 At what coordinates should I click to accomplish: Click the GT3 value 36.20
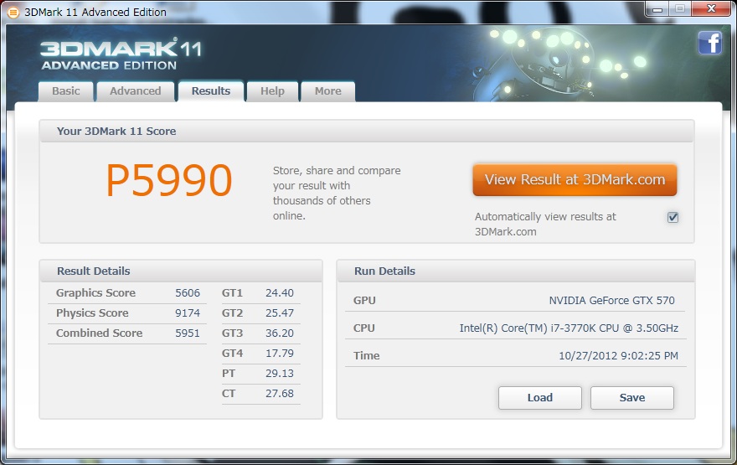280,333
